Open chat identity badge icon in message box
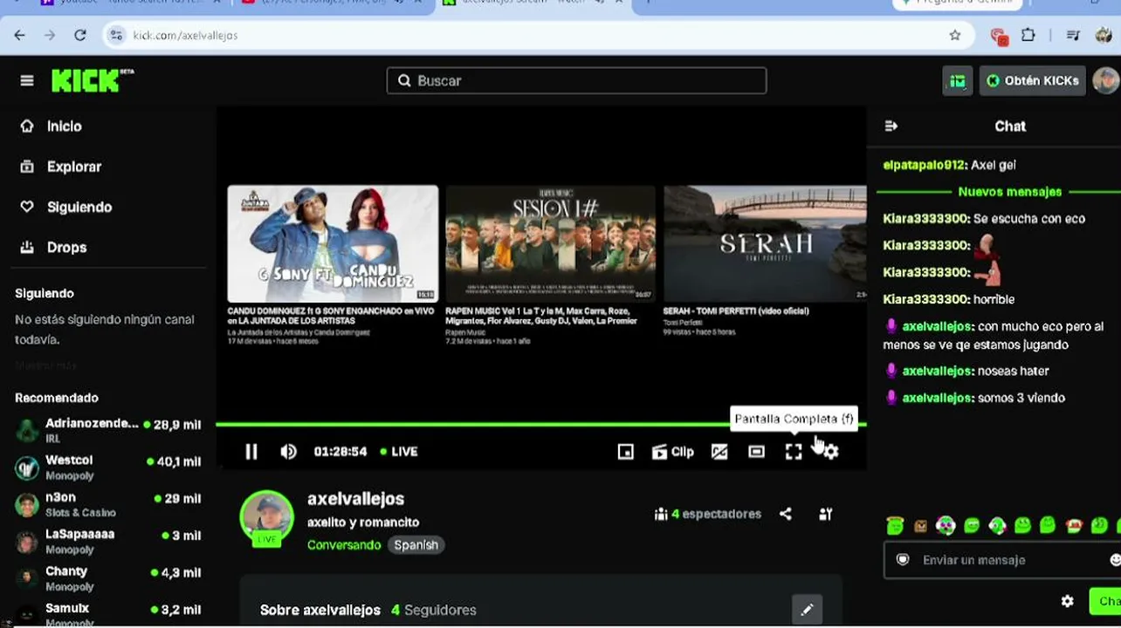The width and height of the screenshot is (1121, 628). [x=903, y=560]
